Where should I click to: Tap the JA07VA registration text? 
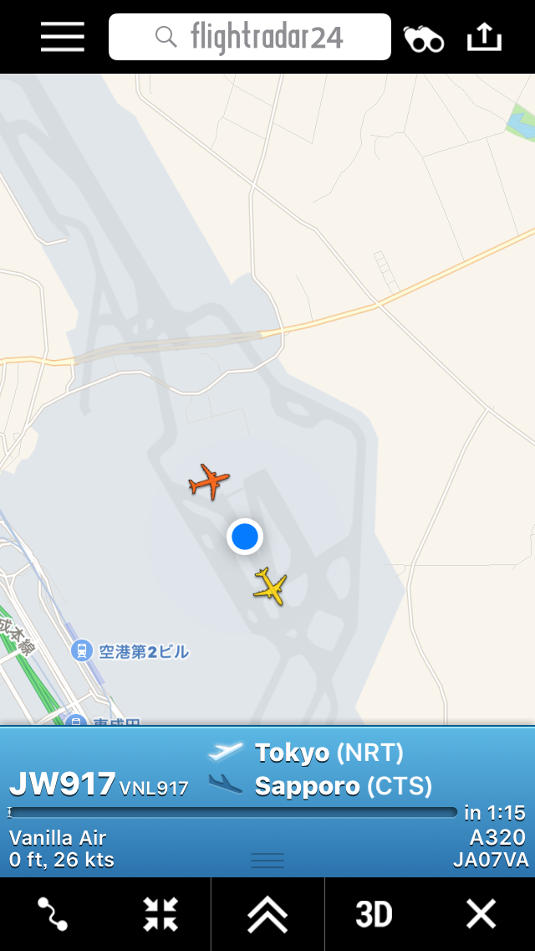491,861
